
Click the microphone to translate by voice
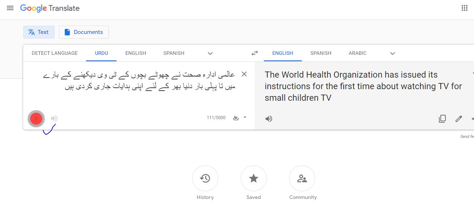(x=36, y=118)
